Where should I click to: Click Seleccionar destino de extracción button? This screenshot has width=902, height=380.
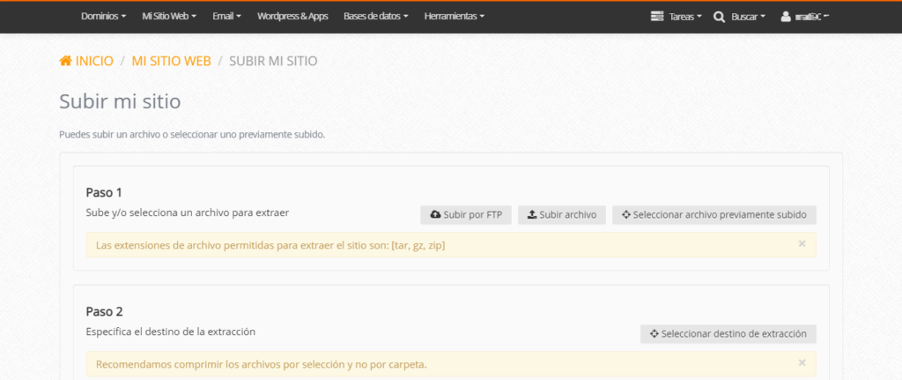point(728,334)
